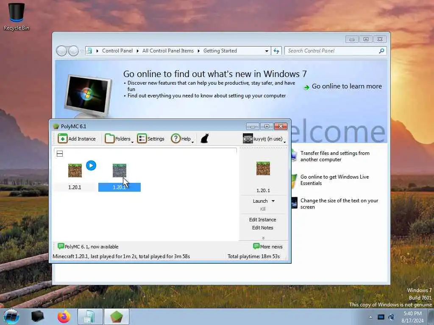Click the Kill button
This screenshot has width=434, height=325.
(x=263, y=209)
